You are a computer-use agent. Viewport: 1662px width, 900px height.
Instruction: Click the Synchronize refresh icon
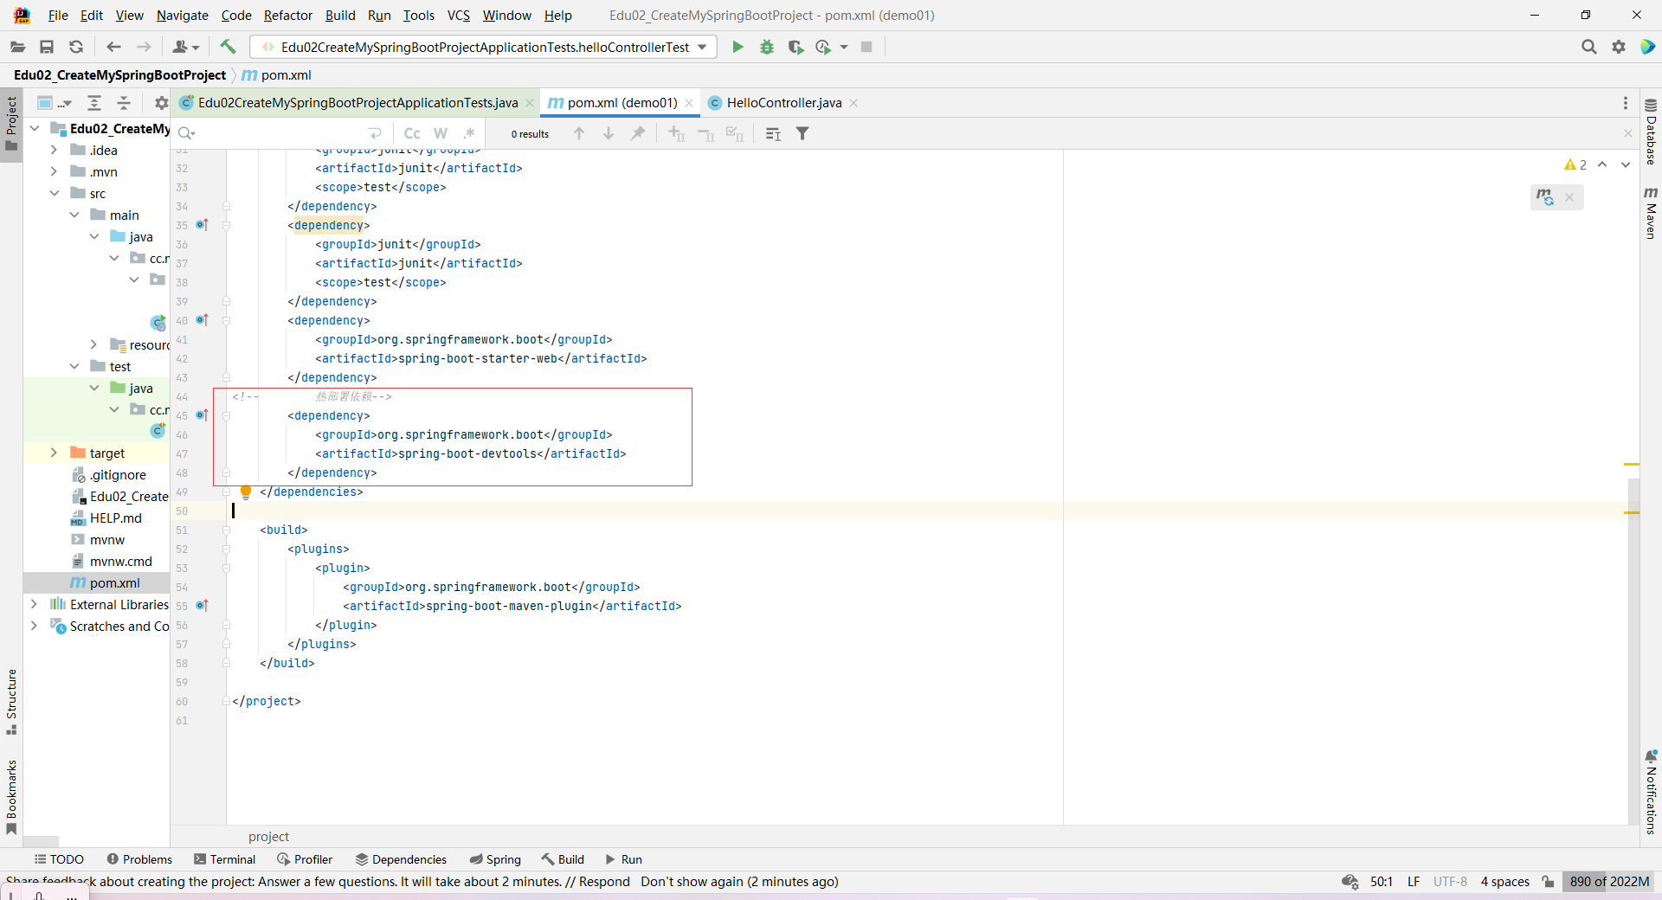click(76, 47)
